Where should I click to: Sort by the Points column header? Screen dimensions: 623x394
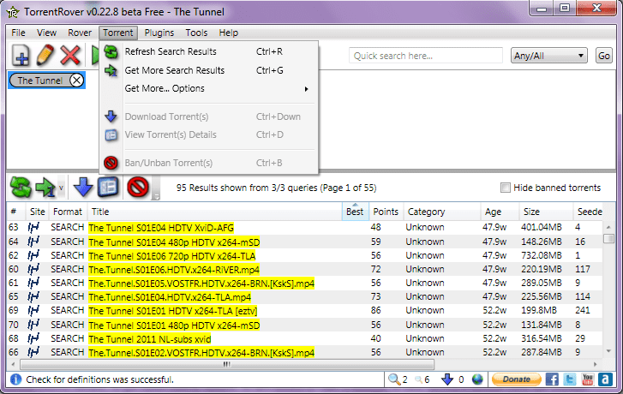pos(386,212)
